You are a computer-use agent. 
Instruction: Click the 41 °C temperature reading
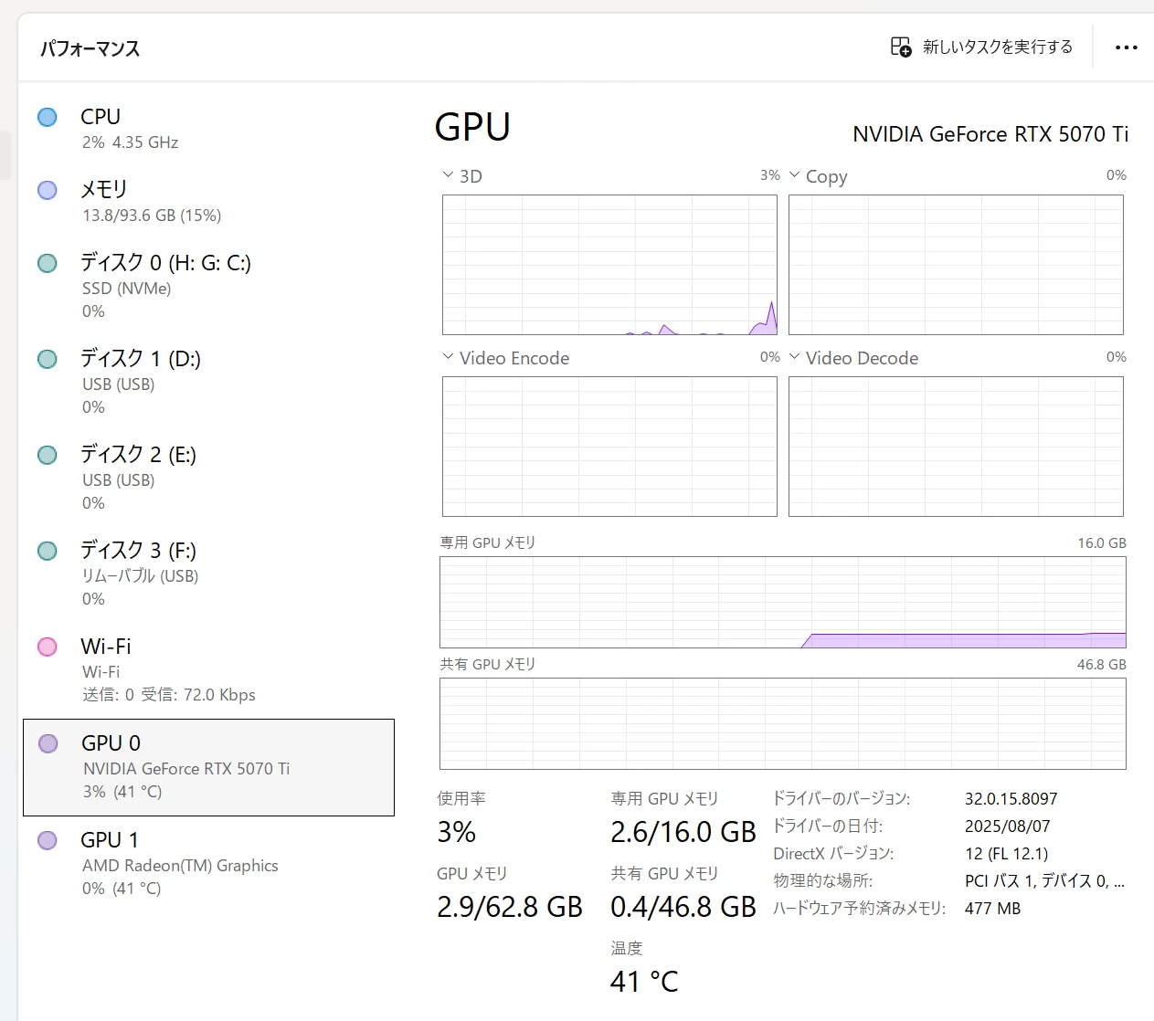coord(644,982)
